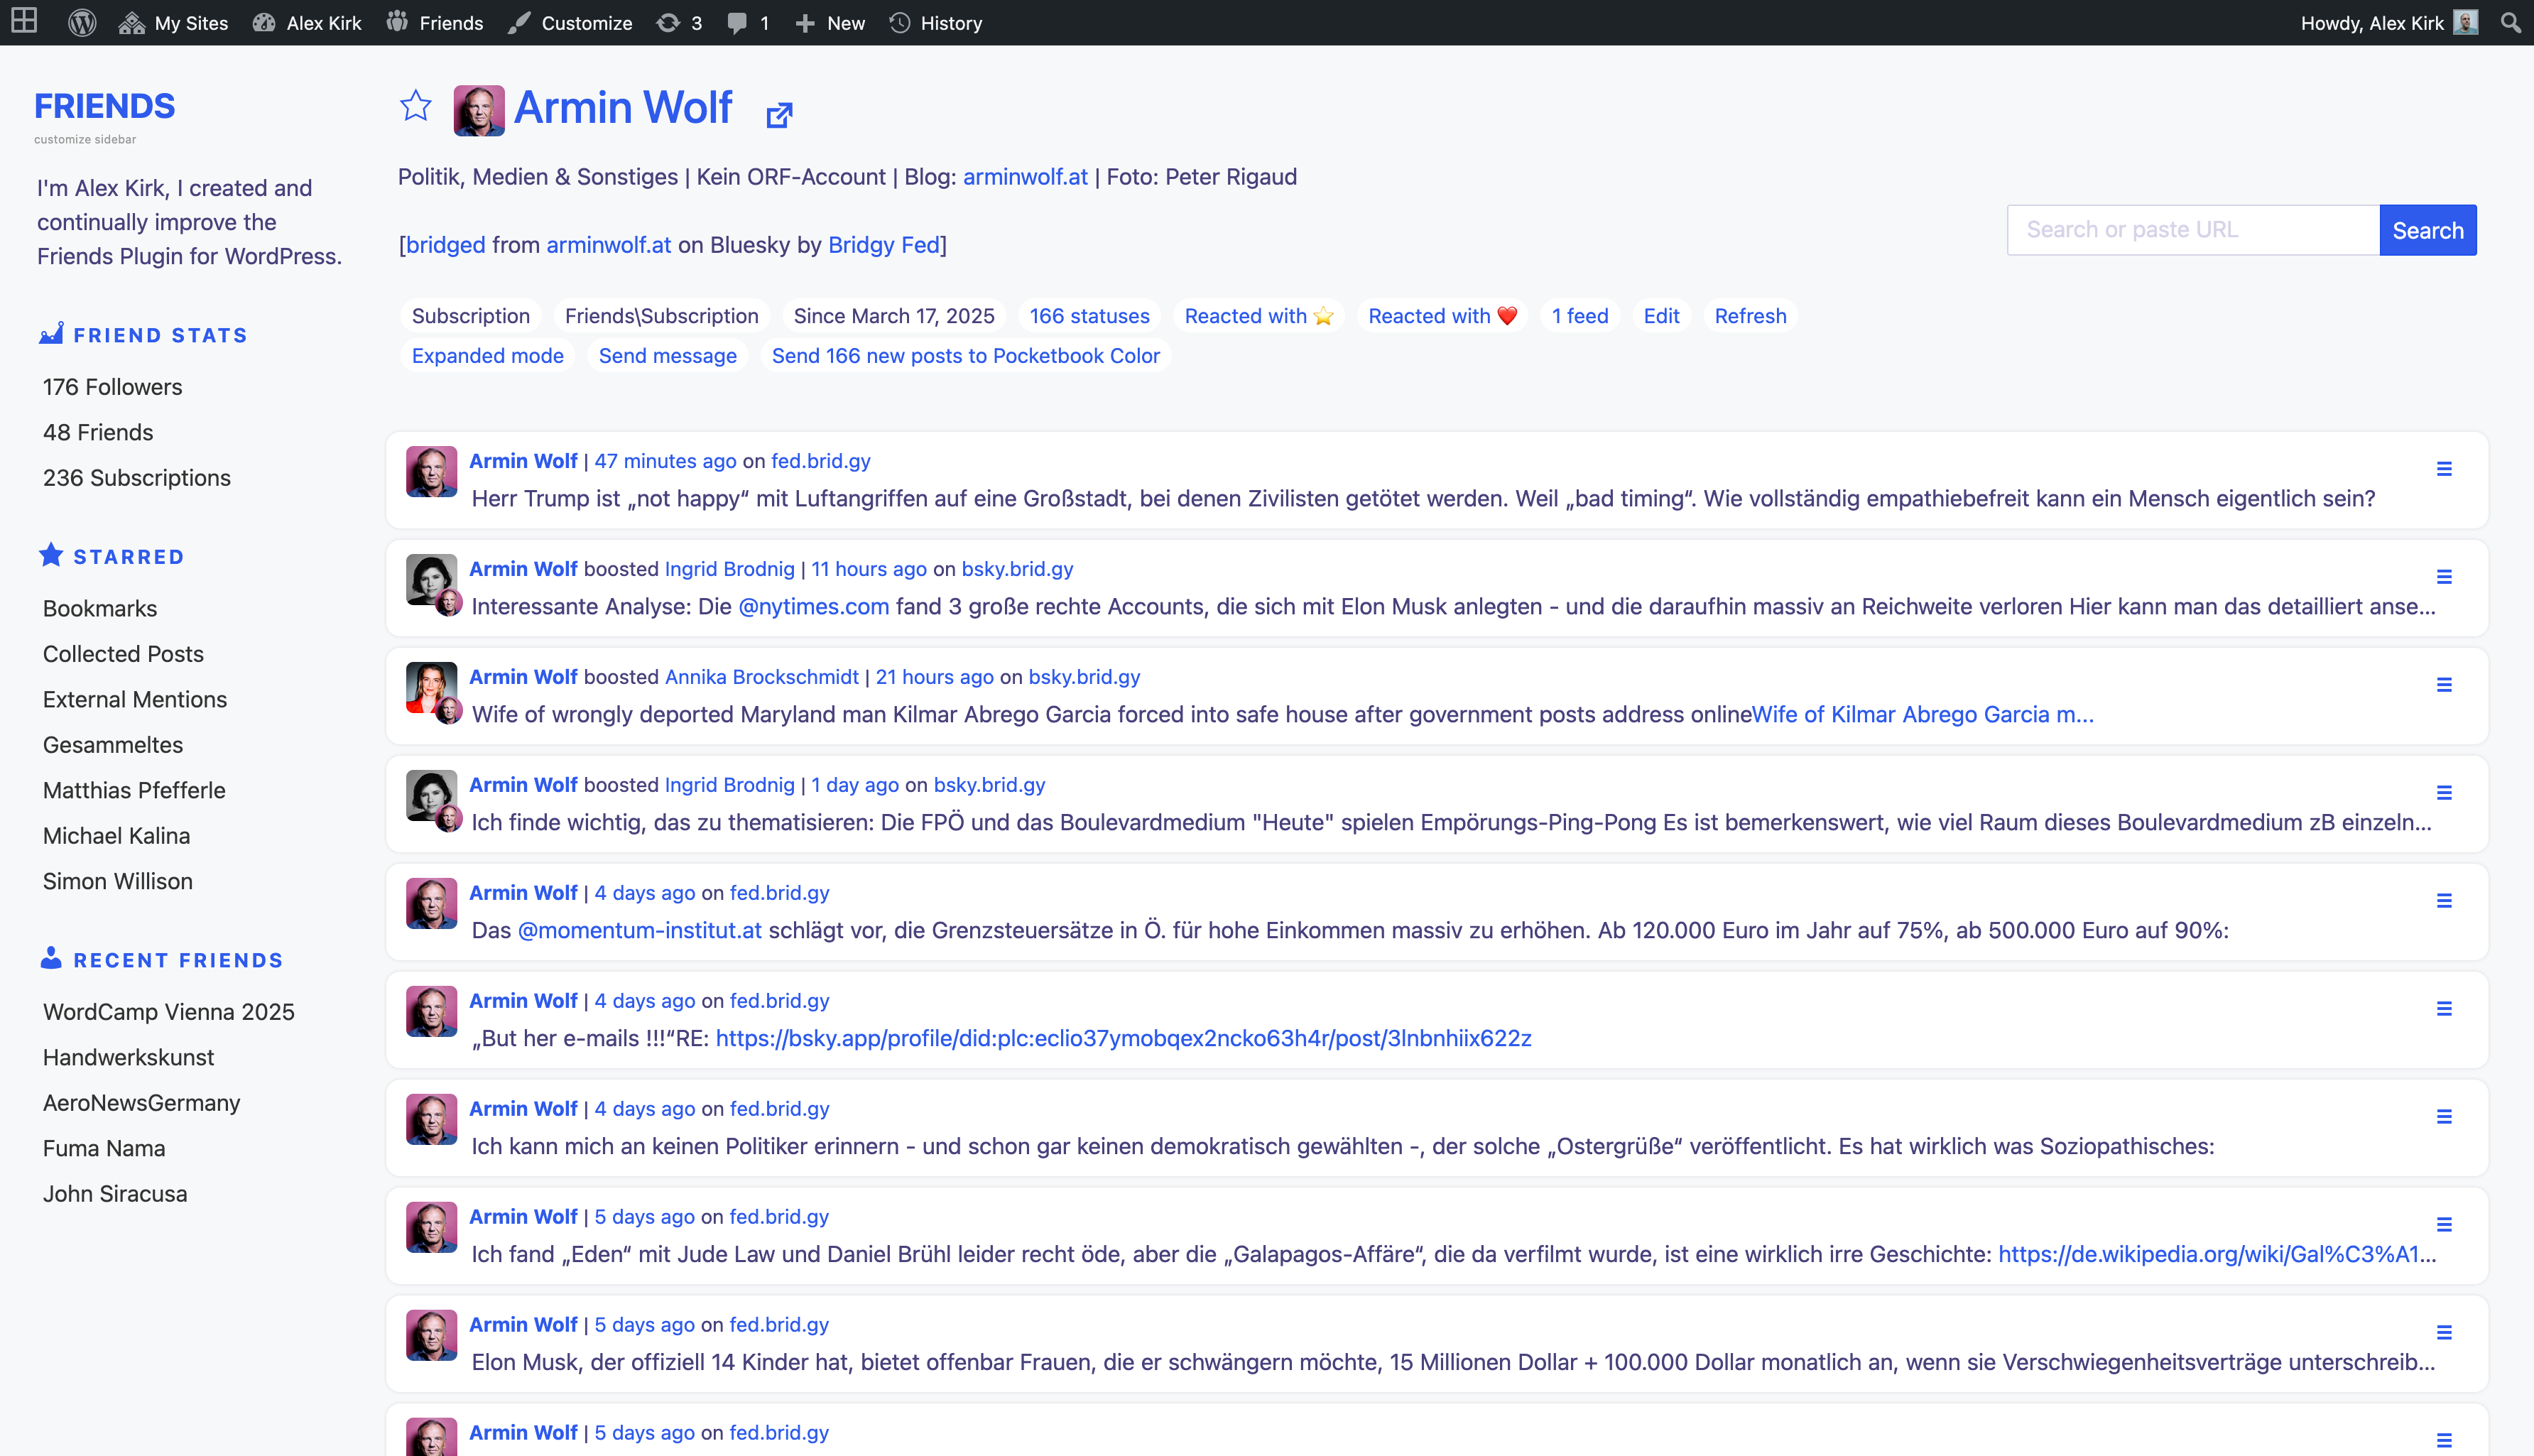Open comments icon showing 1

[x=748, y=22]
